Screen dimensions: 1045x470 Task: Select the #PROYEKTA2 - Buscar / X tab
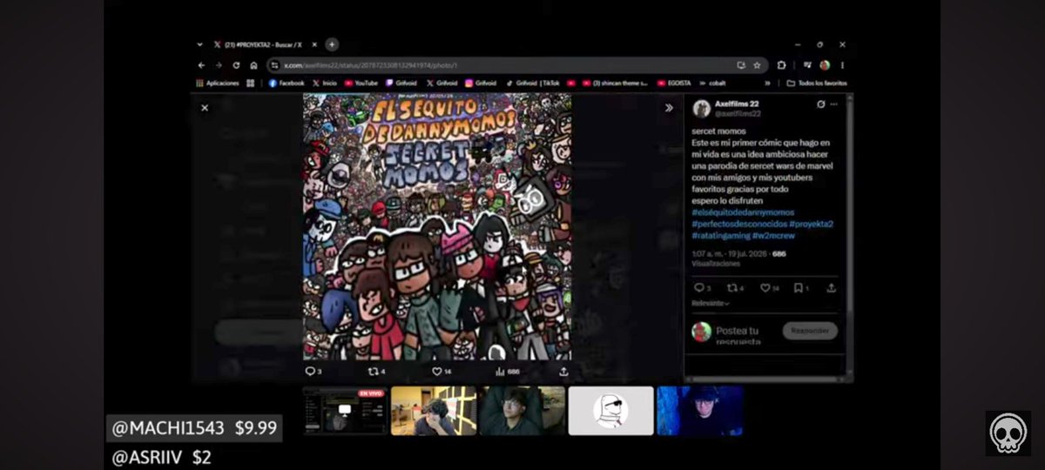tap(263, 44)
